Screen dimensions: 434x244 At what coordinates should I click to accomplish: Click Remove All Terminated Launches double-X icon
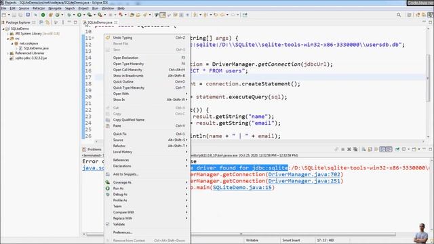click(355, 149)
